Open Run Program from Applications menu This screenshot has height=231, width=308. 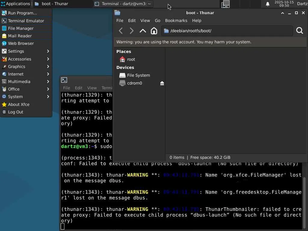26,13
